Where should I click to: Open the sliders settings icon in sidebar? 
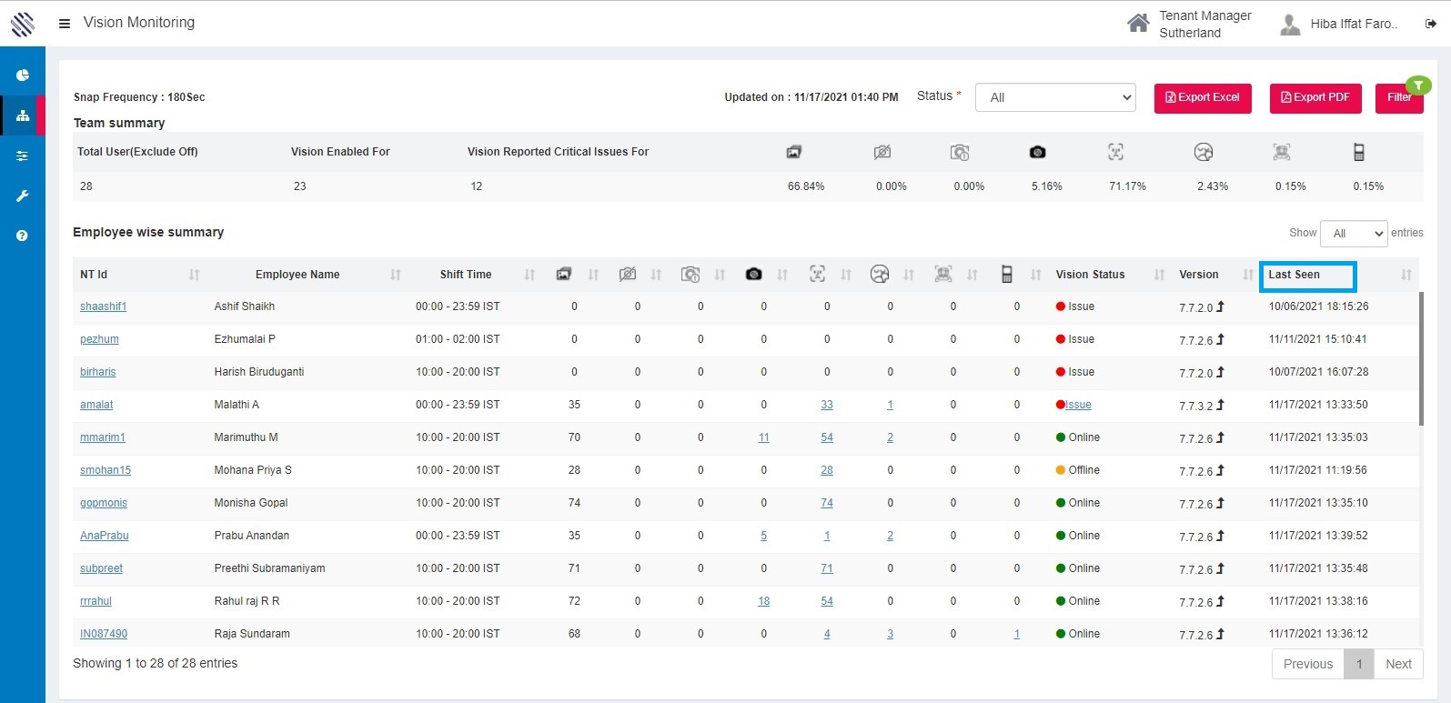click(x=23, y=156)
